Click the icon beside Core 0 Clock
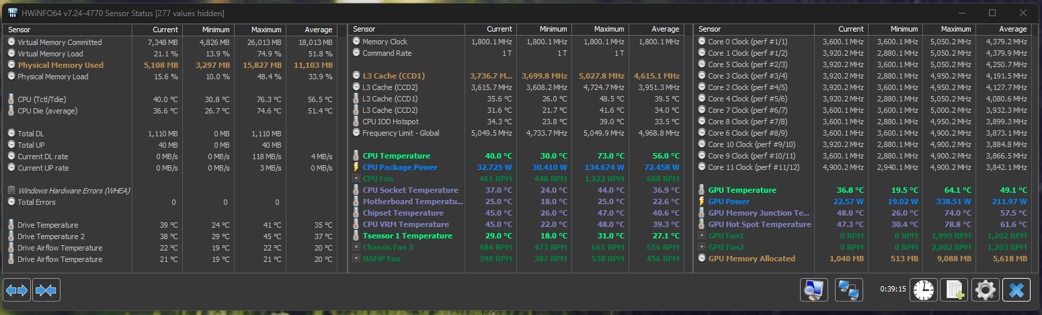The image size is (1042, 315). pyautogui.click(x=702, y=42)
